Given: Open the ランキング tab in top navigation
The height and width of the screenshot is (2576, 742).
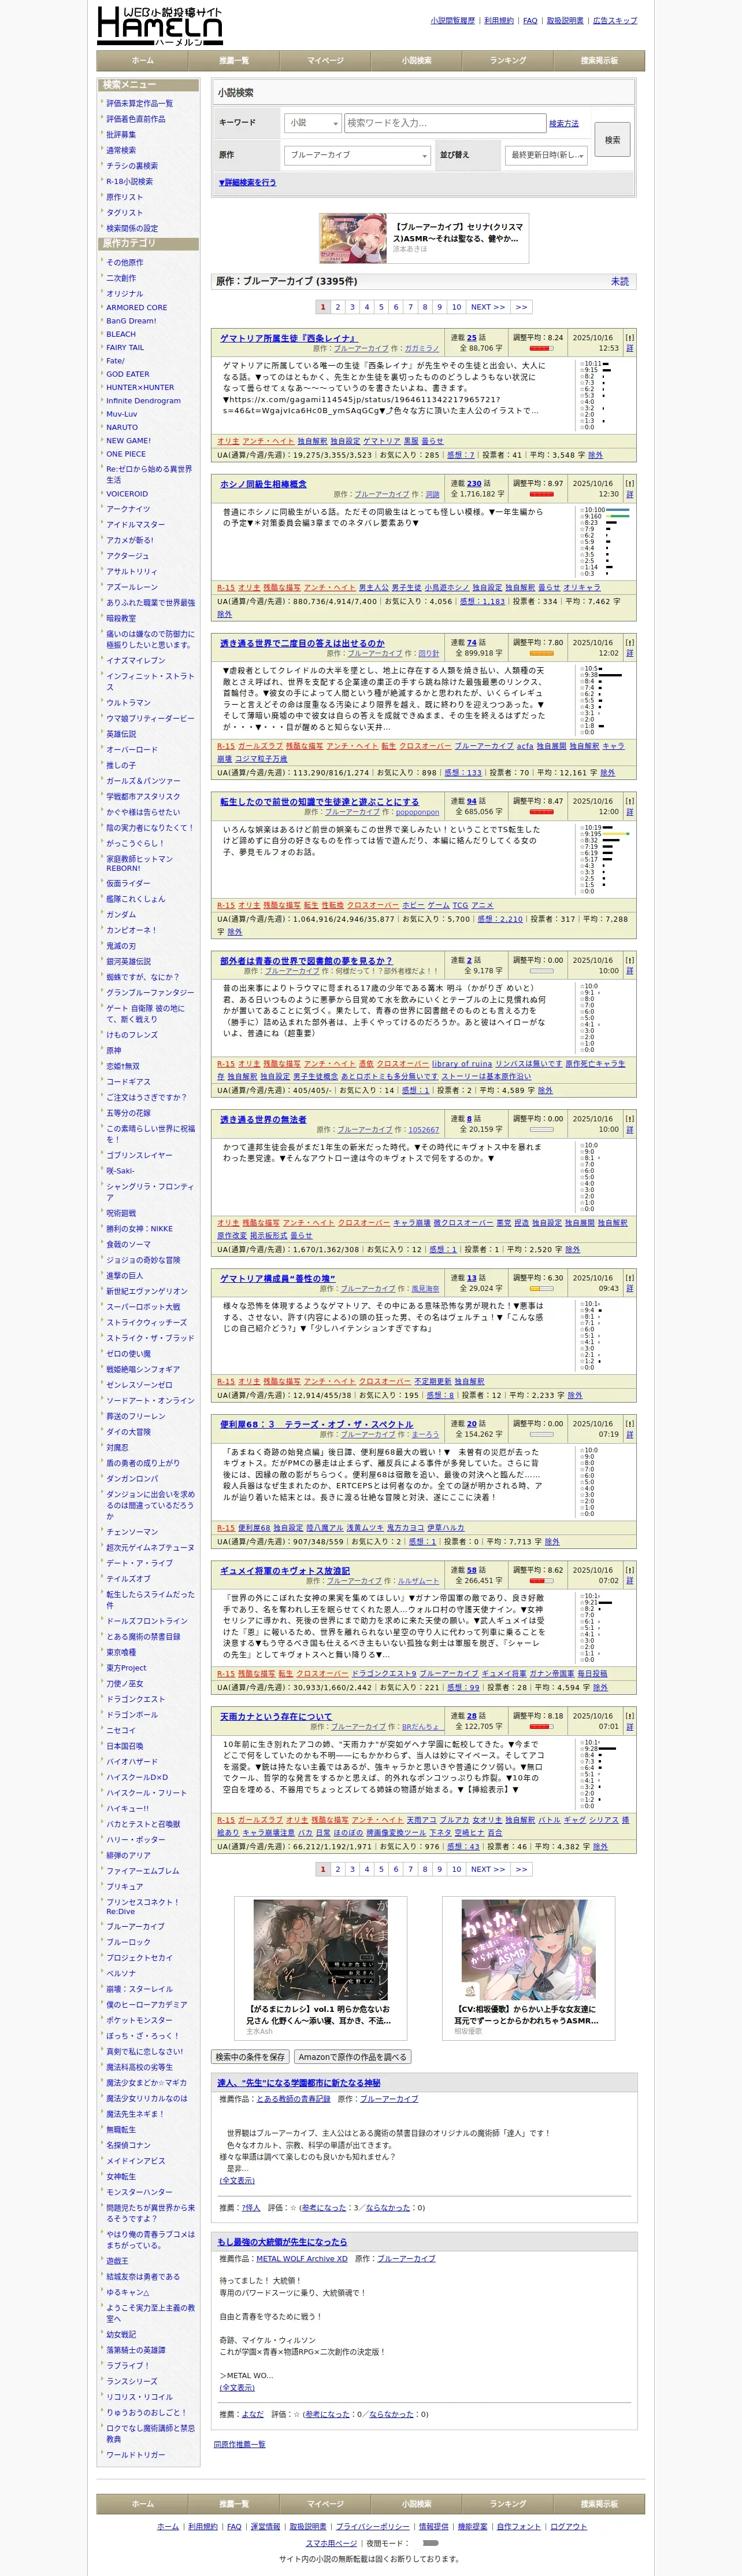Looking at the screenshot, I should [x=507, y=61].
